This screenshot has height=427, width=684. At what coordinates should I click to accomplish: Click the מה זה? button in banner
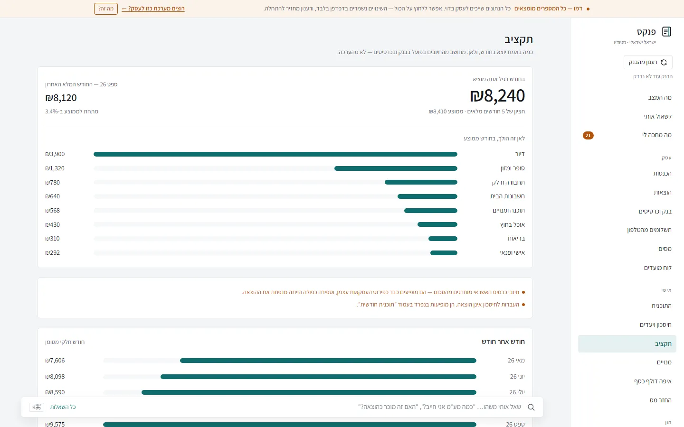click(x=106, y=9)
